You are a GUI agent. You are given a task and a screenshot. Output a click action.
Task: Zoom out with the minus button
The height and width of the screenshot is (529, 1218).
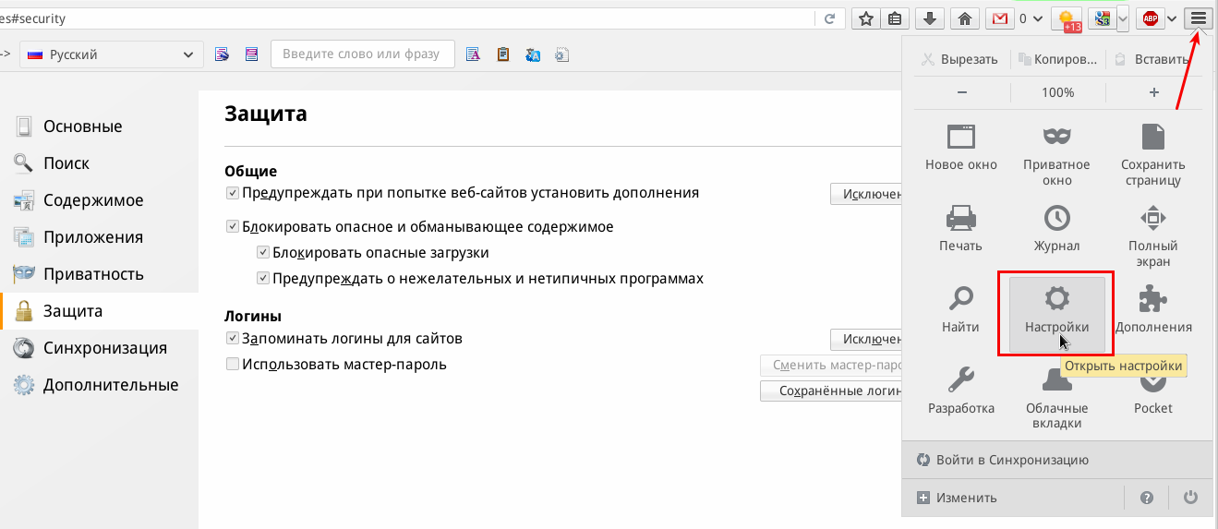(961, 92)
